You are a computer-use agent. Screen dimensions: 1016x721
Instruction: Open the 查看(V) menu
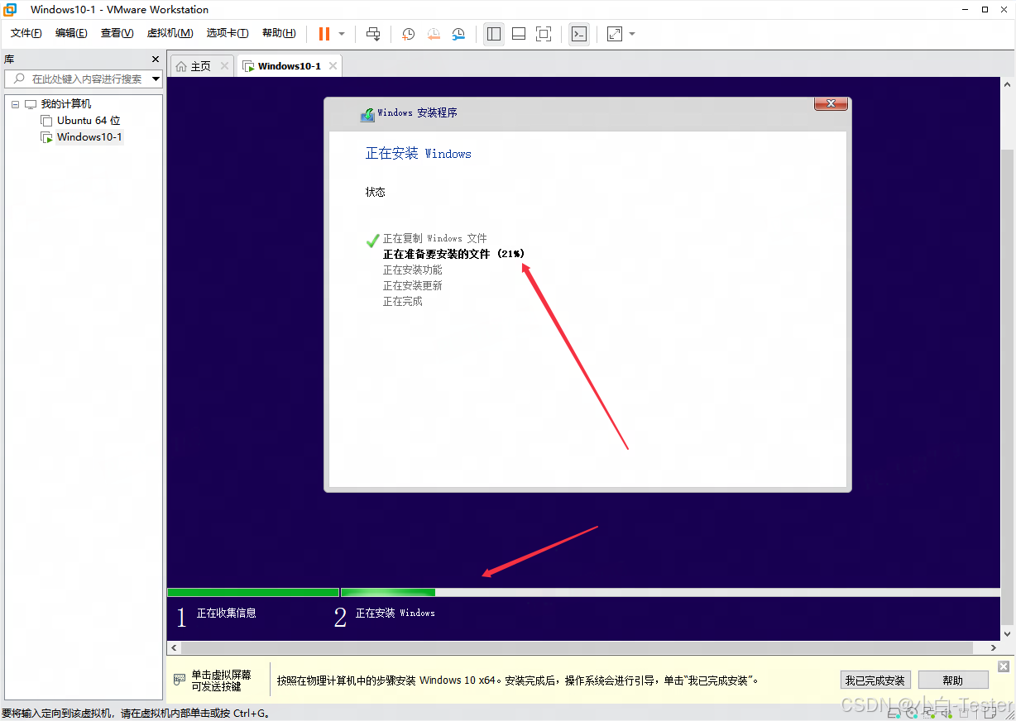point(117,33)
